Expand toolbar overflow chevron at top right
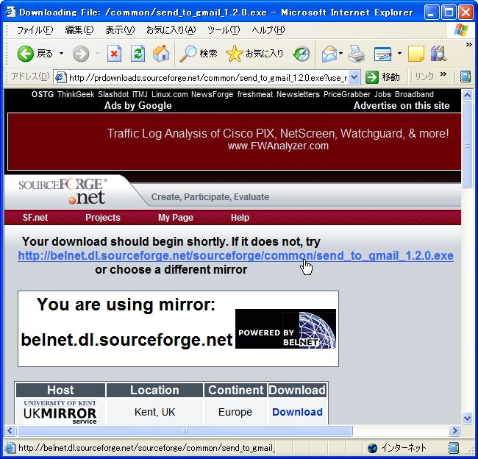 pyautogui.click(x=469, y=45)
